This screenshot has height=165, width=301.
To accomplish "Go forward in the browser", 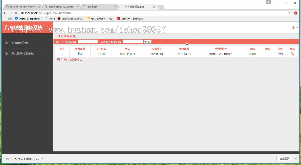I will 11,13.
